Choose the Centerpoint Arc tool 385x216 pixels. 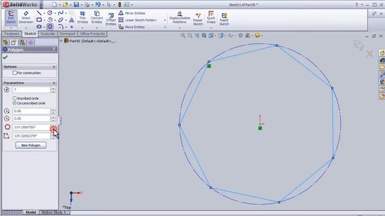coord(50,20)
